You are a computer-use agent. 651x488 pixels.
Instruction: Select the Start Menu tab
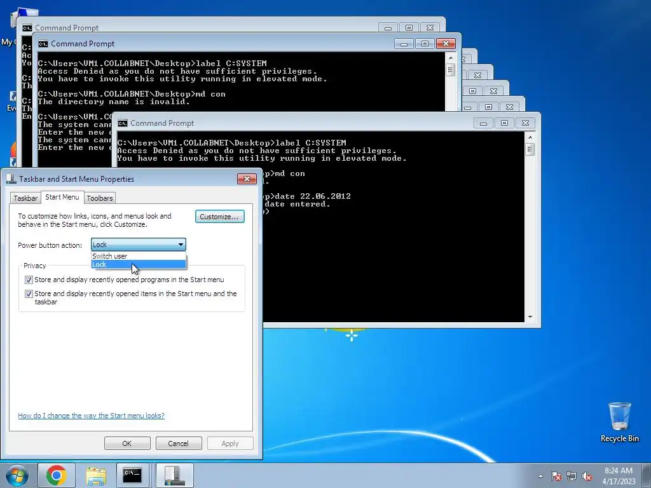point(62,197)
